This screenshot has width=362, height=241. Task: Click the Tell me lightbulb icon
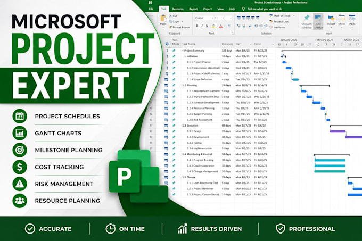243,9
